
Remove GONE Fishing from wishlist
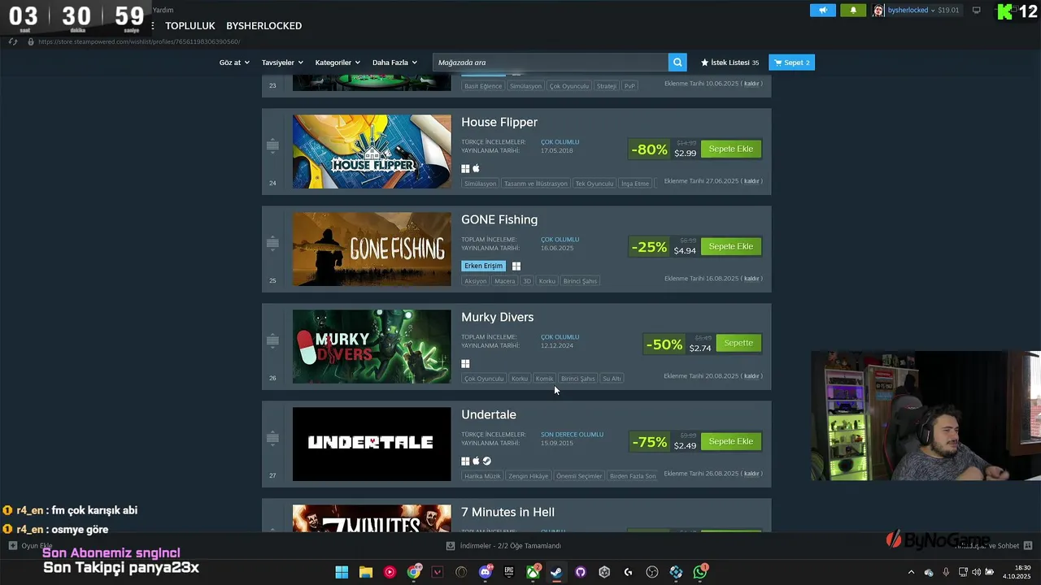point(752,279)
